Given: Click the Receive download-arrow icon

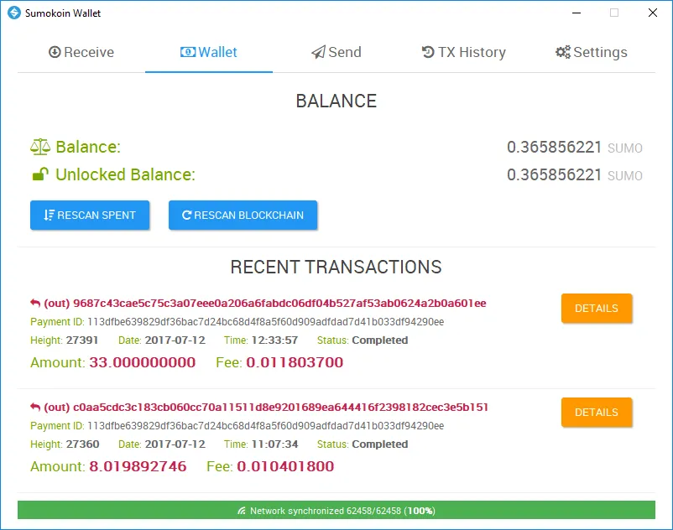Looking at the screenshot, I should click(55, 52).
